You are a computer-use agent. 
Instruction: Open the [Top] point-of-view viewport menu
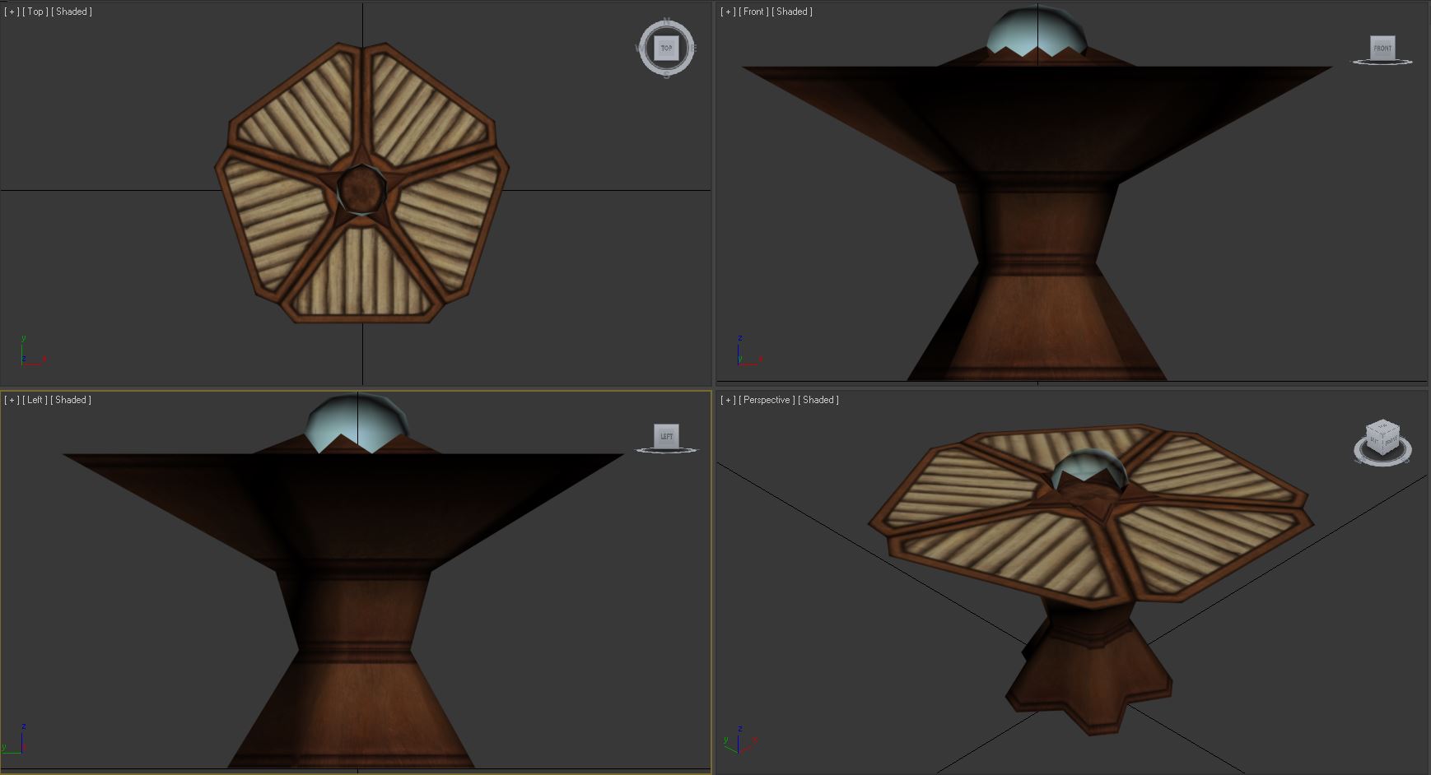[x=35, y=12]
